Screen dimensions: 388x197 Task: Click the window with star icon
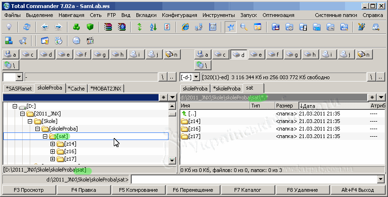(258, 27)
